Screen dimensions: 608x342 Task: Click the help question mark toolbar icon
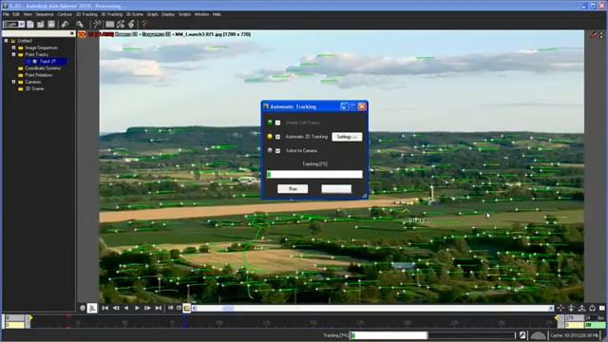144,24
